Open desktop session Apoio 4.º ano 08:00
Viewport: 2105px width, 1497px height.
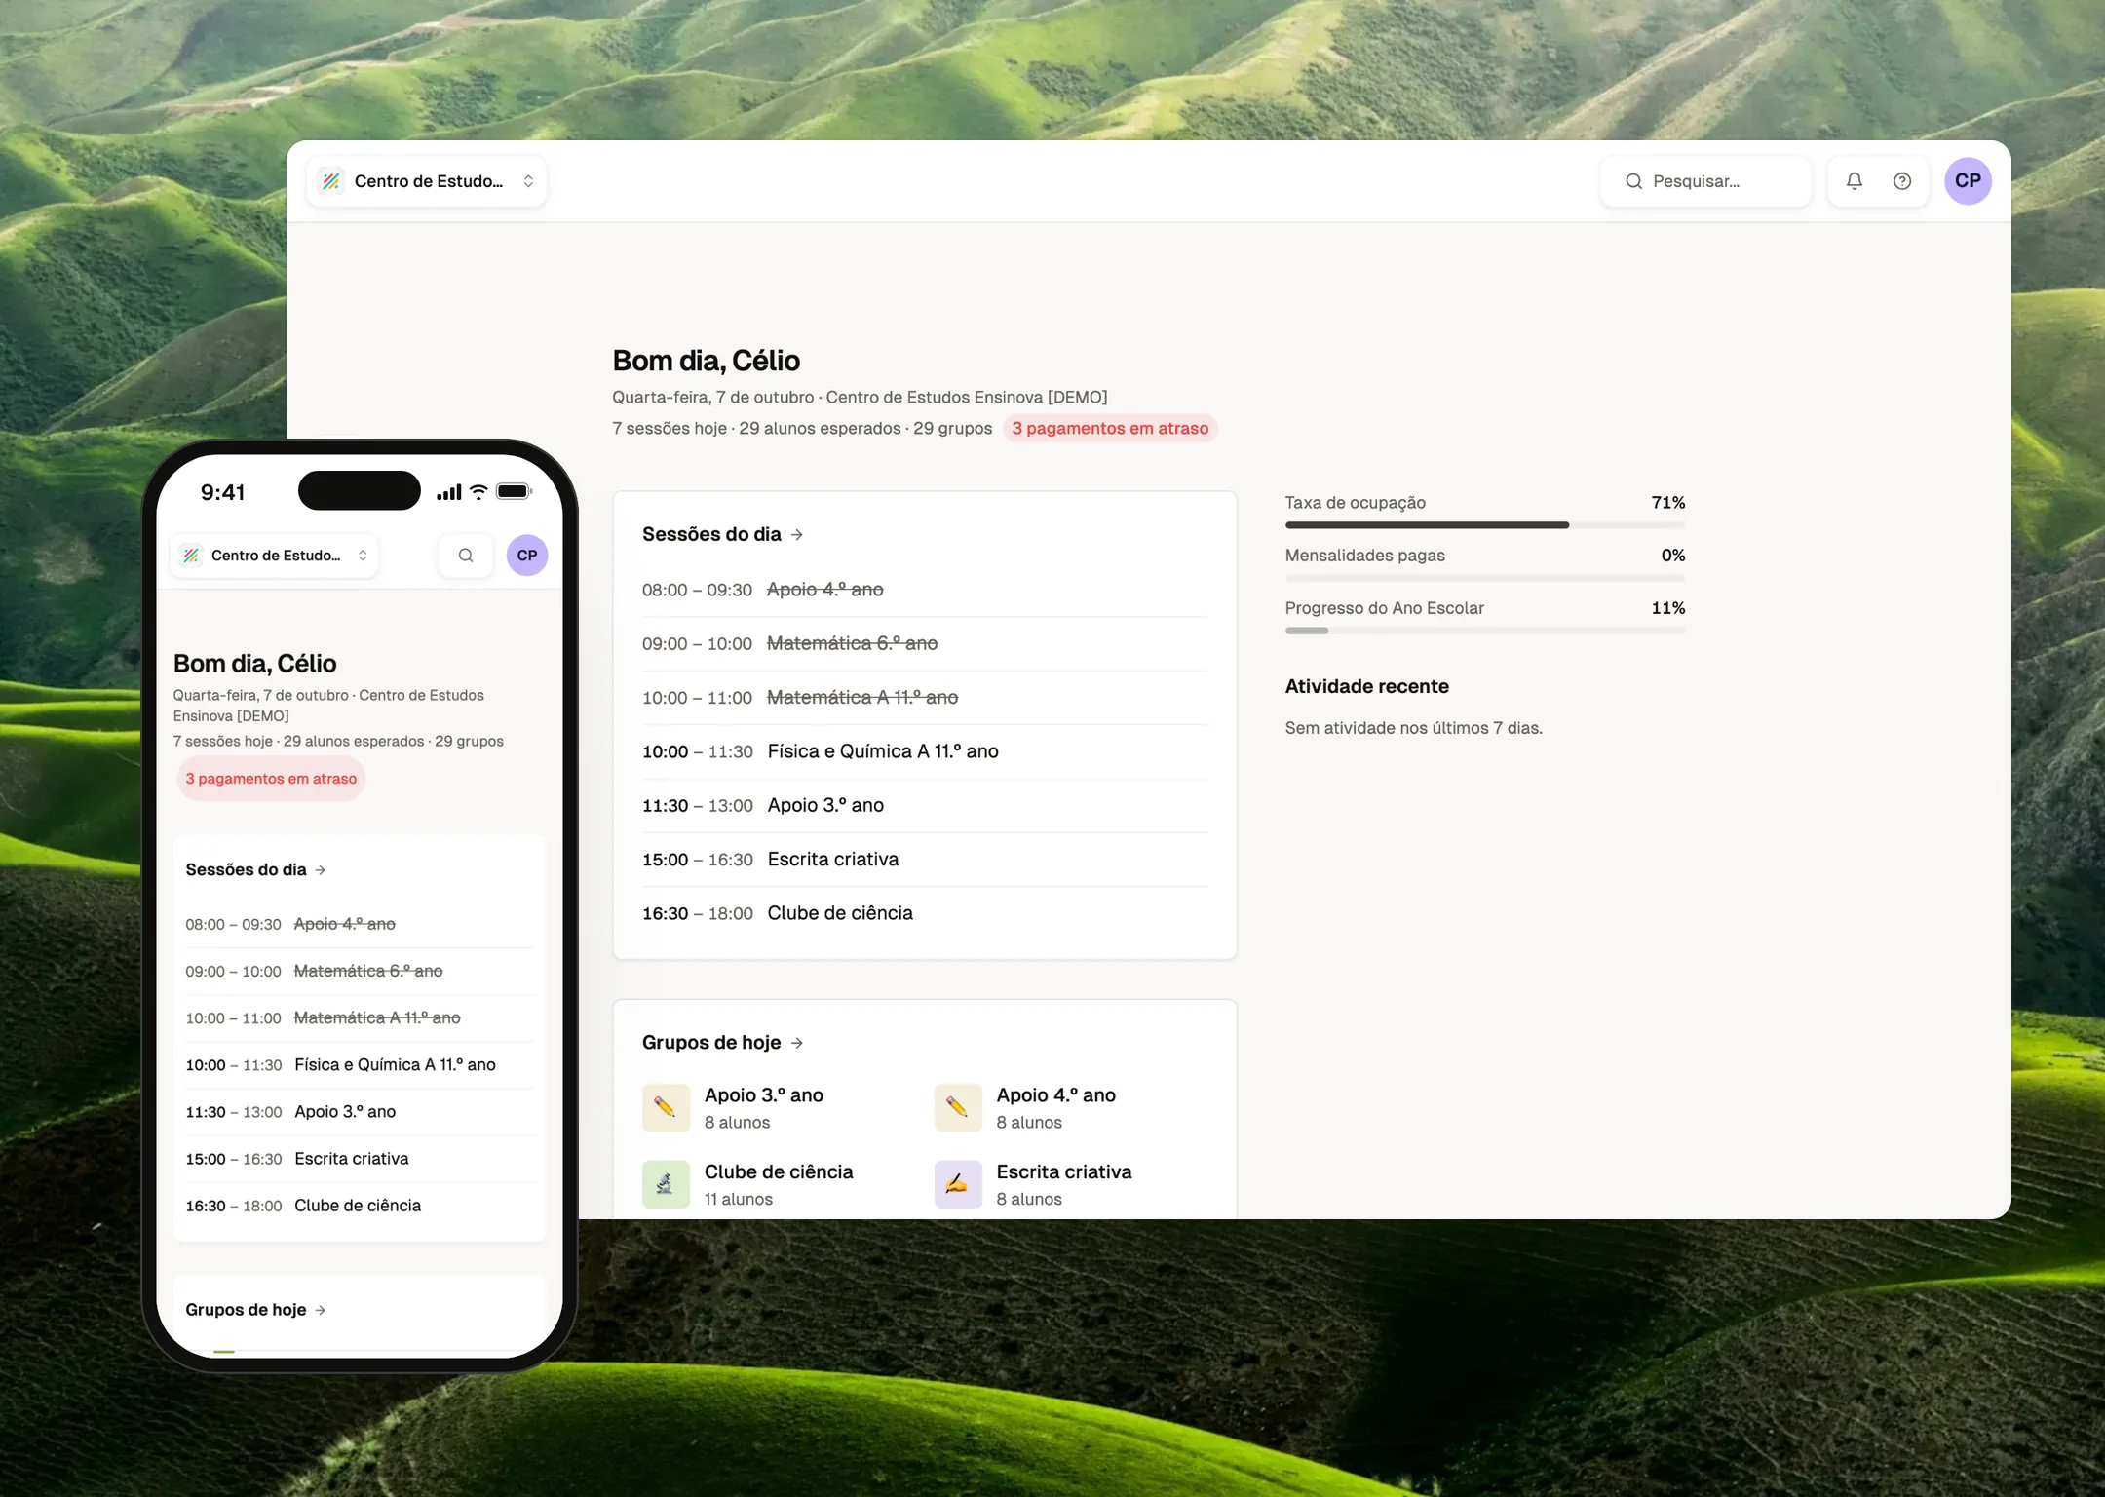(924, 590)
